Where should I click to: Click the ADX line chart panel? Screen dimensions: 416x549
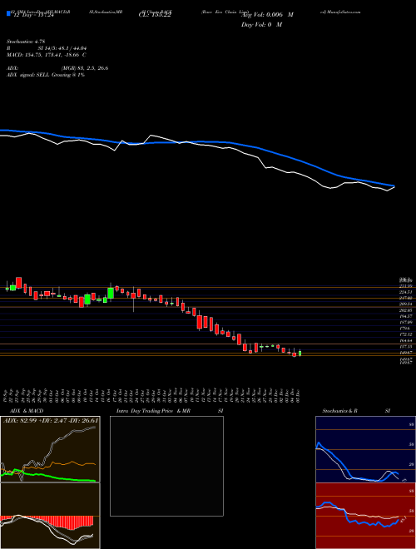pyautogui.click(x=50, y=449)
